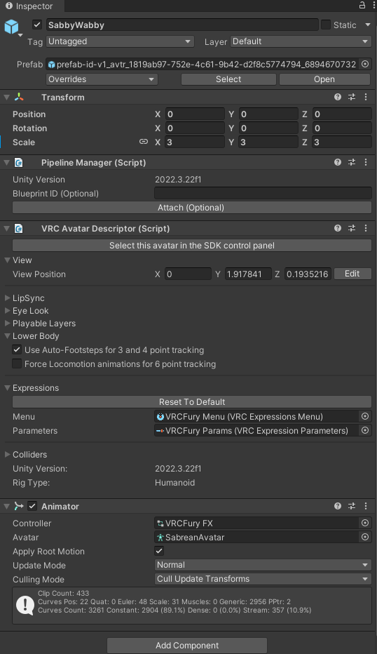Click the Inspector lock icon

pos(362,5)
